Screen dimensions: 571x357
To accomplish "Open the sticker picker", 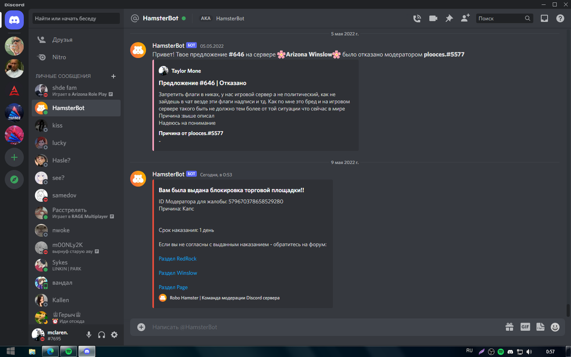I will click(540, 327).
